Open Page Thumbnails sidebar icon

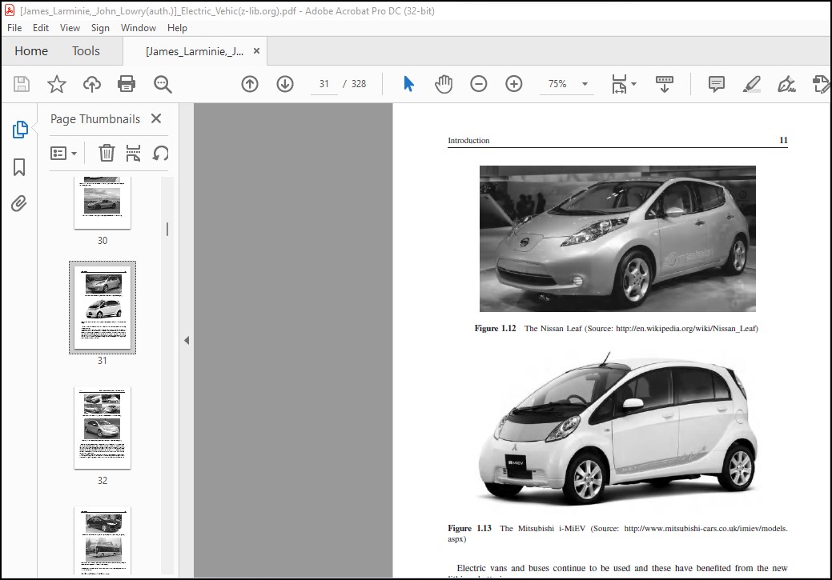click(x=20, y=130)
